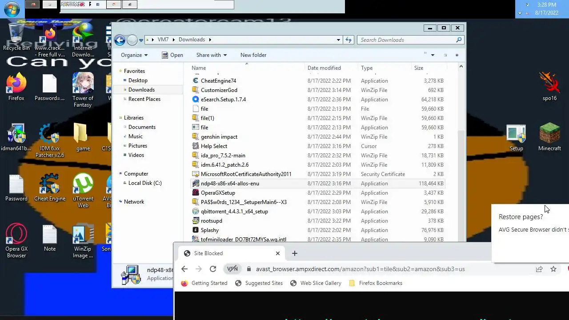Close the Site Blocked tab
The width and height of the screenshot is (569, 320).
click(x=278, y=253)
